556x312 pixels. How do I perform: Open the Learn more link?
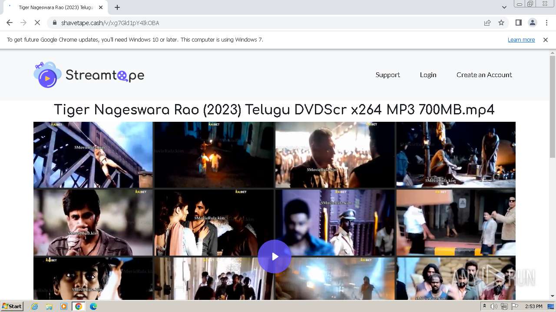click(521, 39)
